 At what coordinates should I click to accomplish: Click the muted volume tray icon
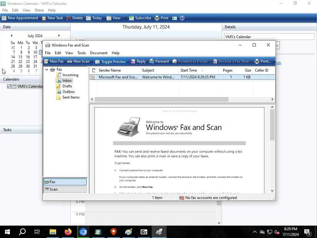pos(277,232)
